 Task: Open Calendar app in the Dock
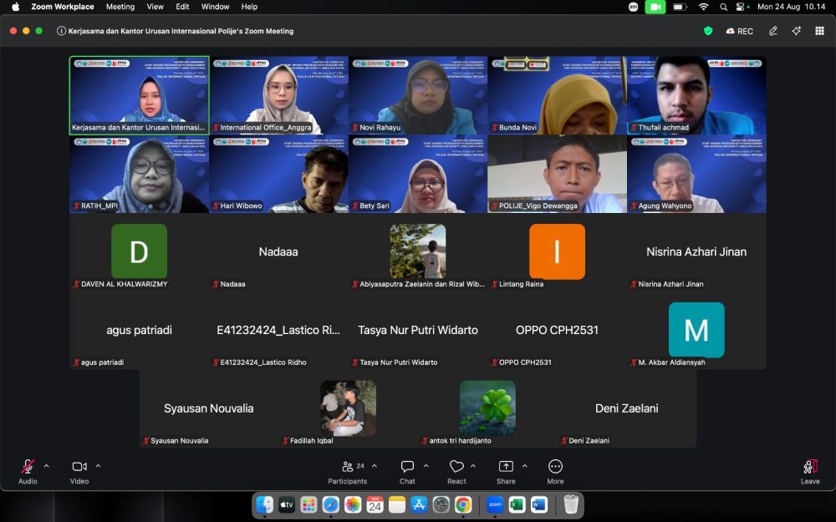375,504
